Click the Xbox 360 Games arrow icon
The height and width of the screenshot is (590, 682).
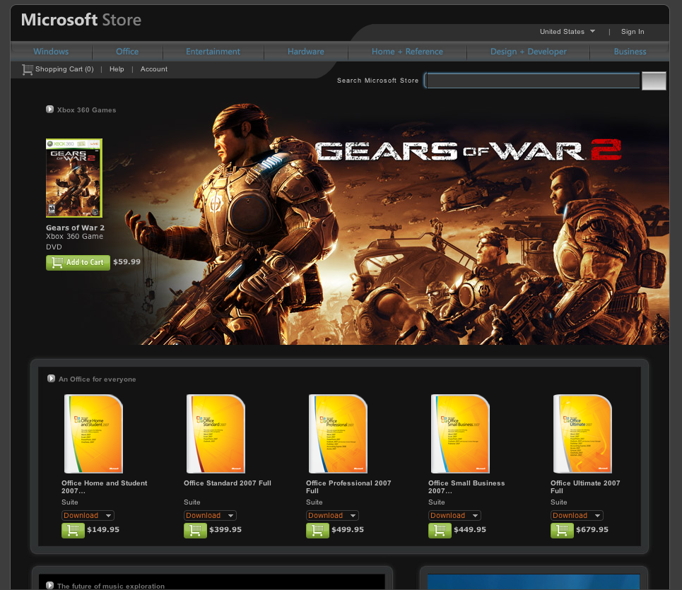click(49, 109)
